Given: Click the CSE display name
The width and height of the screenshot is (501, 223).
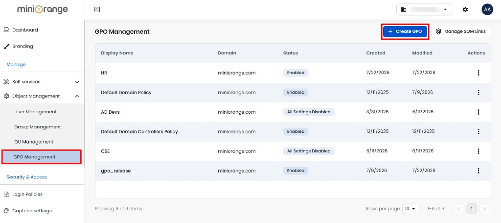Looking at the screenshot, I should [x=105, y=151].
